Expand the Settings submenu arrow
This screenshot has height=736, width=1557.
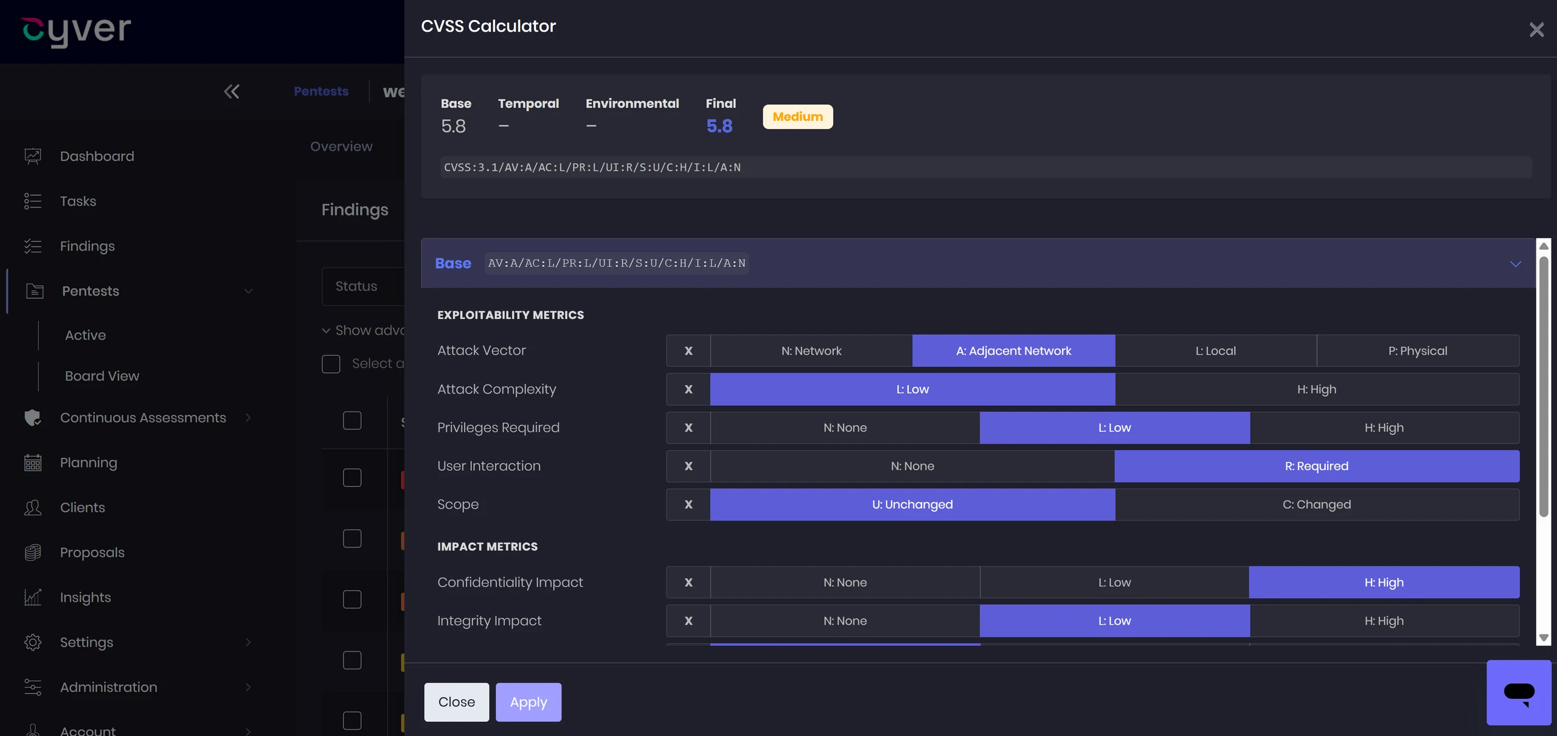point(248,642)
